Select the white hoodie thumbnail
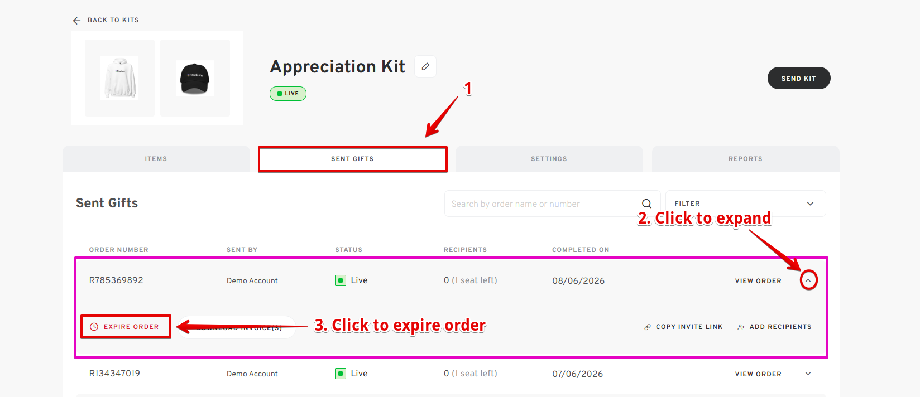The width and height of the screenshot is (920, 397). point(119,78)
